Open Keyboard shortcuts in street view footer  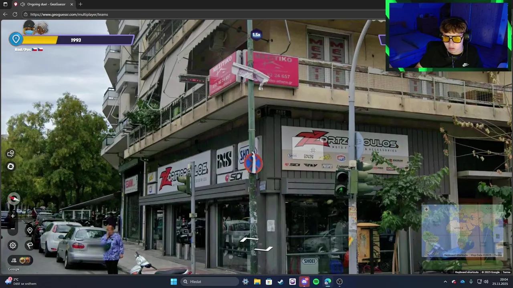tap(467, 272)
